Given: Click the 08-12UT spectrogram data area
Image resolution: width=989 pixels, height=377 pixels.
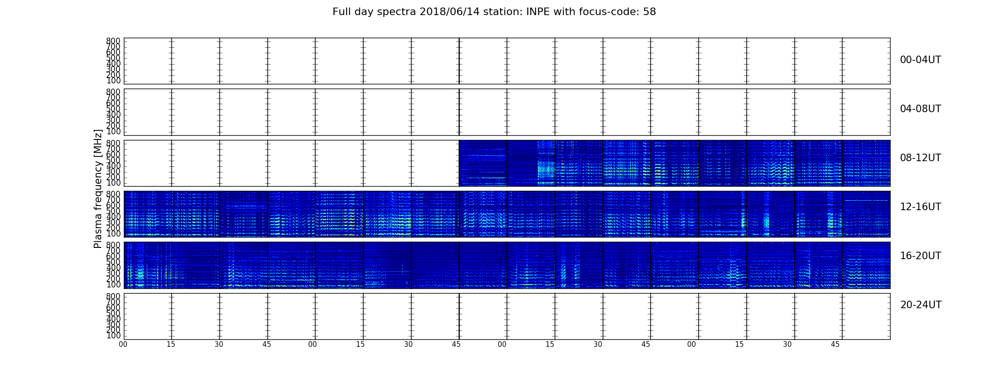Looking at the screenshot, I should [674, 163].
